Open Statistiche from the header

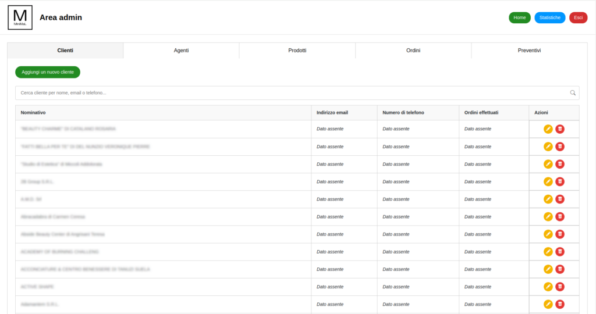coord(550,17)
